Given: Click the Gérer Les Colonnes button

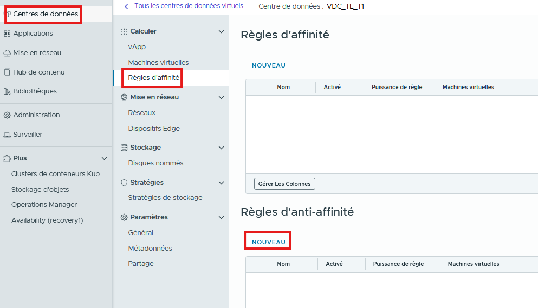Looking at the screenshot, I should coord(284,184).
